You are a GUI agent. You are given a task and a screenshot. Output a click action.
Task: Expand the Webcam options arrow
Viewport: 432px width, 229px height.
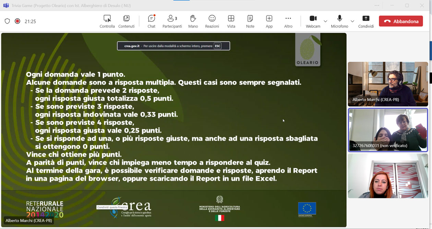click(325, 21)
